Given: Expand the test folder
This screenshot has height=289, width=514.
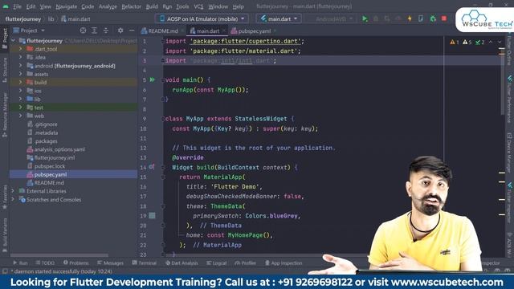Looking at the screenshot, I should click(20, 107).
